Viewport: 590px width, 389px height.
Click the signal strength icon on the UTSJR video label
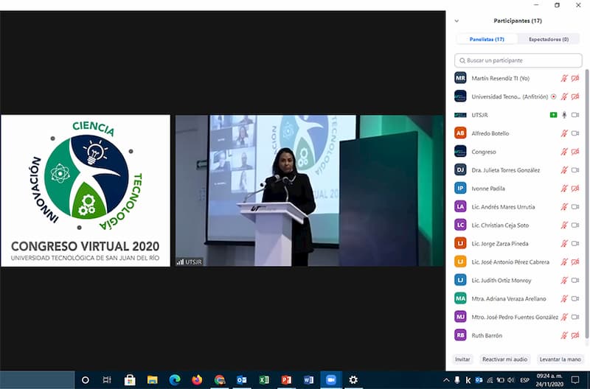pos(180,262)
